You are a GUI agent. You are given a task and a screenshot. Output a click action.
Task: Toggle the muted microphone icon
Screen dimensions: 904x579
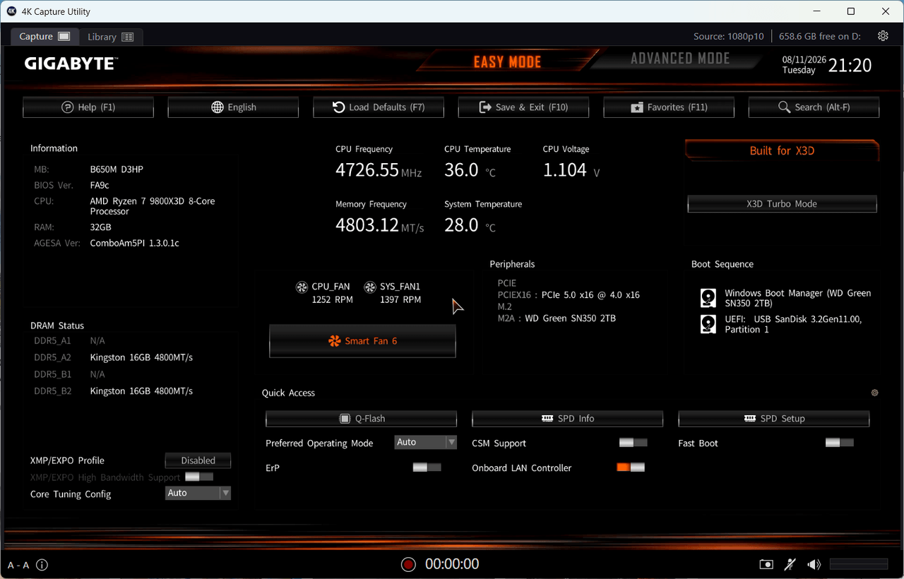click(x=790, y=564)
